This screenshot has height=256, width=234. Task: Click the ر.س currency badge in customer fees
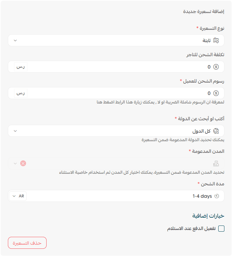pyautogui.click(x=21, y=93)
